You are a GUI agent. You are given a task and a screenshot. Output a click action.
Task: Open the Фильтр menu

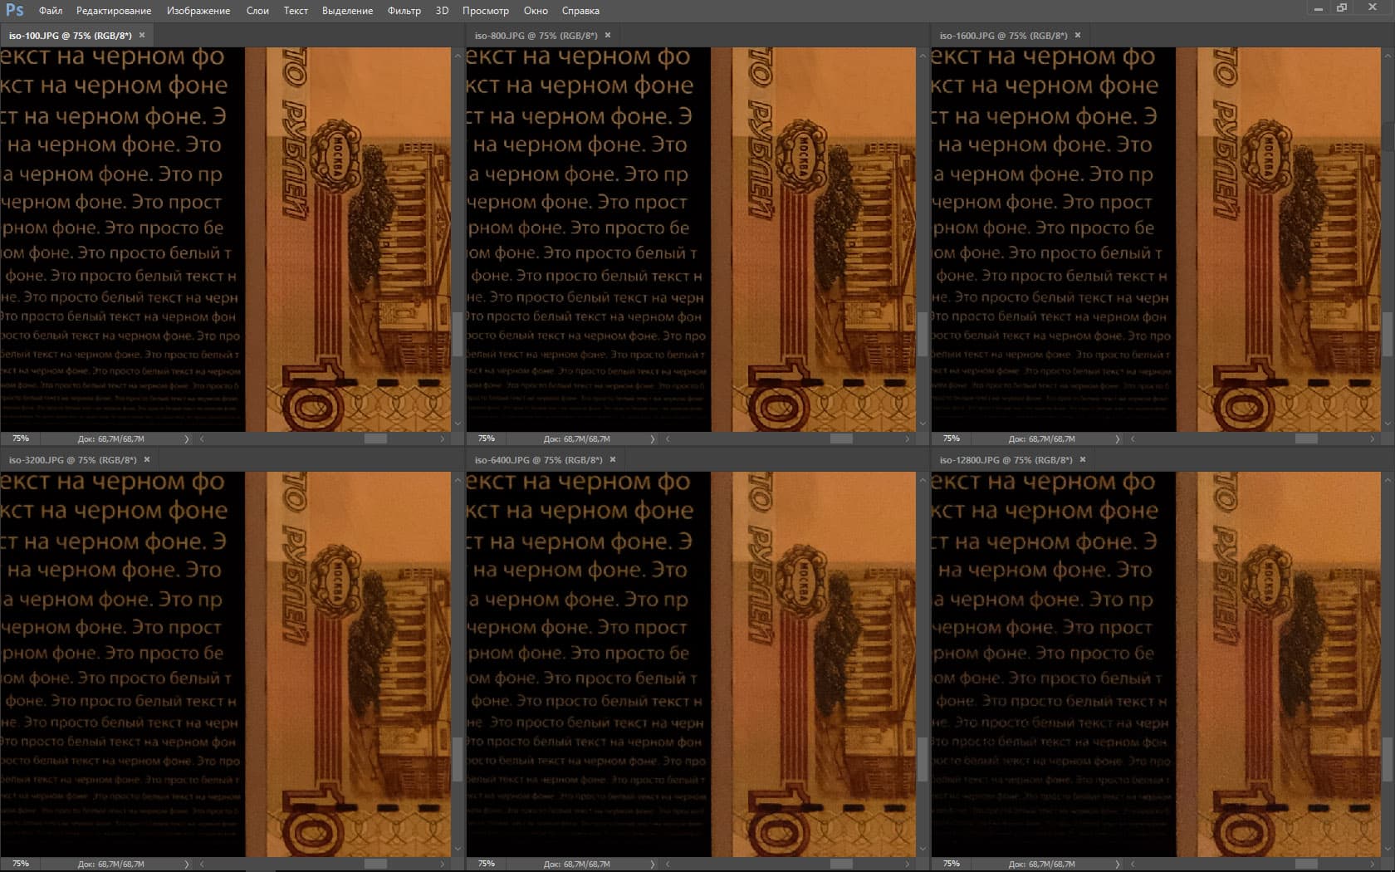pyautogui.click(x=404, y=11)
